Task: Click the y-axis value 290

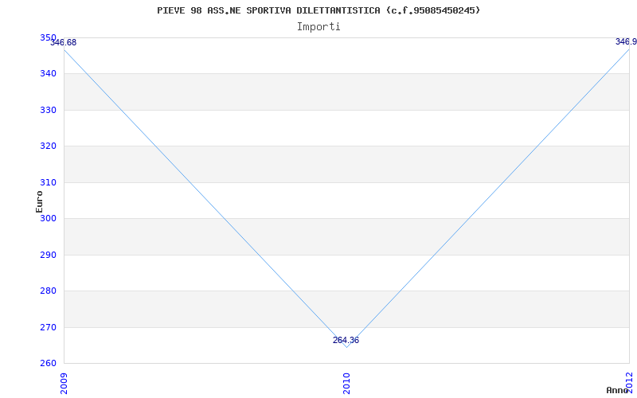Action: pyautogui.click(x=48, y=255)
